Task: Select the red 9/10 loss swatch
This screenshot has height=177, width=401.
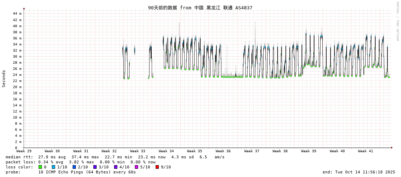Action: pos(157,167)
